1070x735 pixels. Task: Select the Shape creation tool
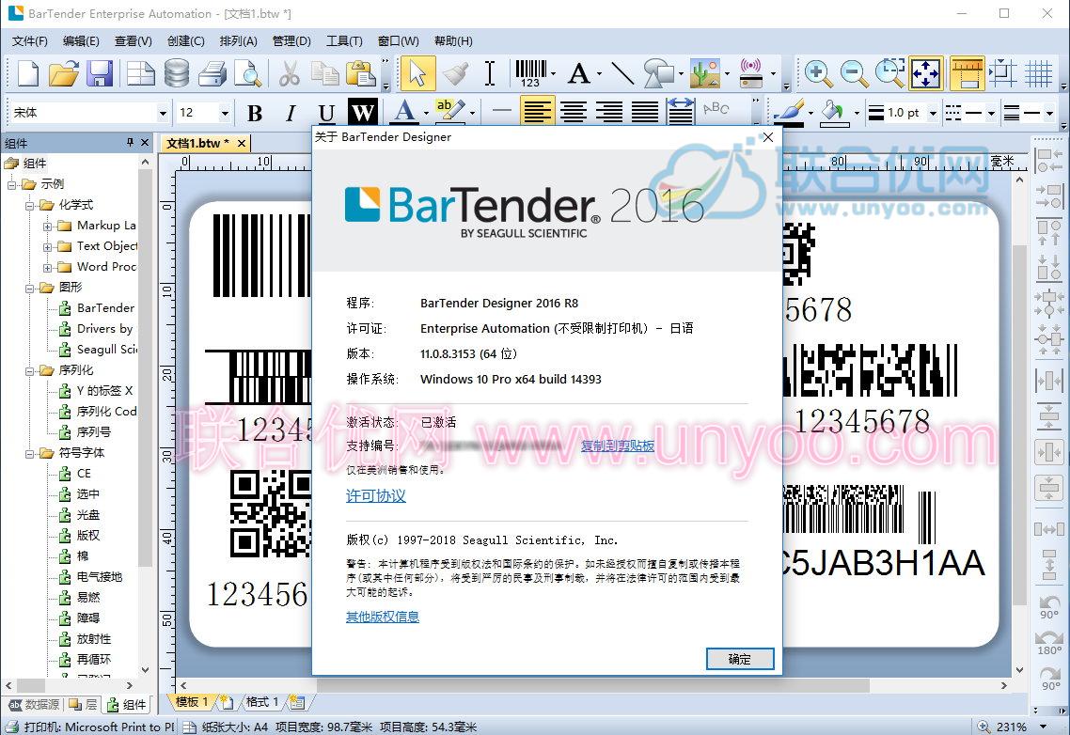point(658,73)
